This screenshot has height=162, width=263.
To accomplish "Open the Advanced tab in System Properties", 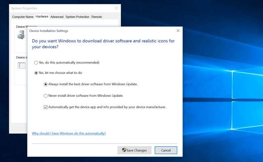I will coord(57,17).
